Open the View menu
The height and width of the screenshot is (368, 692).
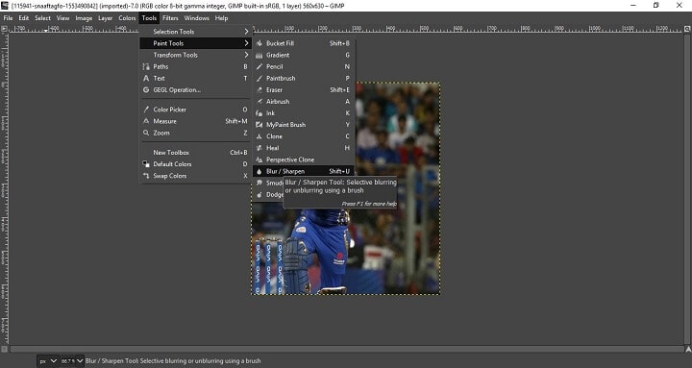click(62, 18)
